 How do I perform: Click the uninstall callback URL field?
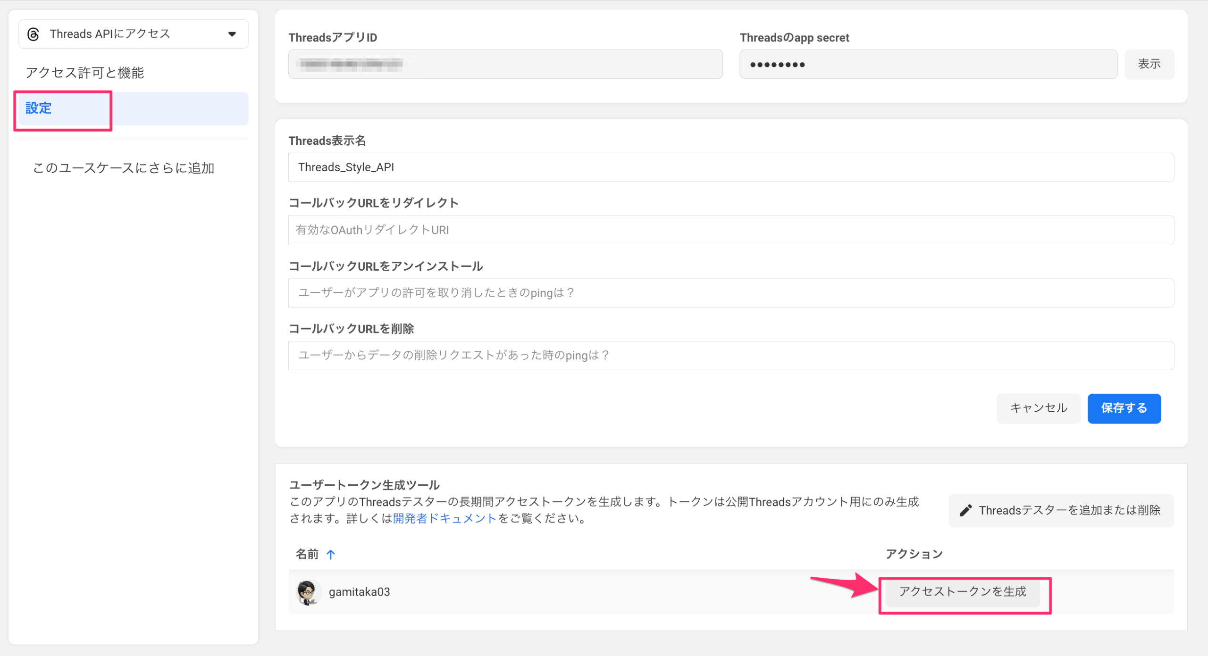[x=730, y=293]
